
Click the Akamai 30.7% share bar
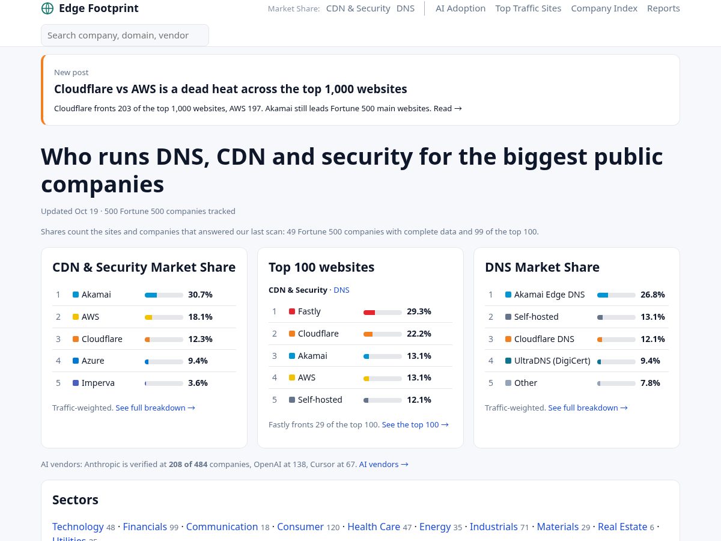pyautogui.click(x=164, y=295)
